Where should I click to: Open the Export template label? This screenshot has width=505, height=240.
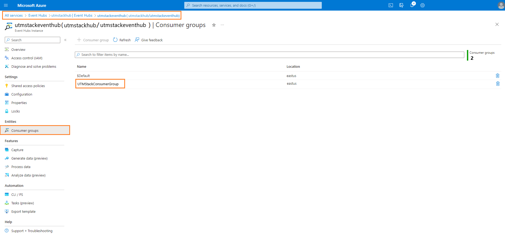23,211
